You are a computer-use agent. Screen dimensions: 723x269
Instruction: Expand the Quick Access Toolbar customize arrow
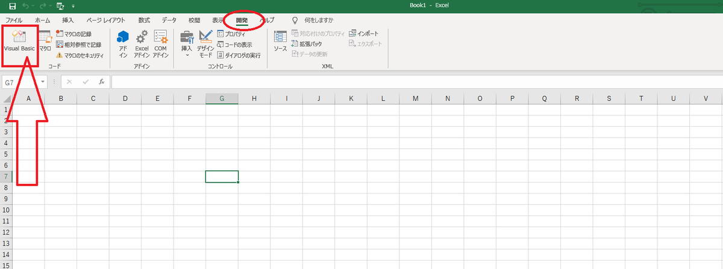pyautogui.click(x=74, y=7)
